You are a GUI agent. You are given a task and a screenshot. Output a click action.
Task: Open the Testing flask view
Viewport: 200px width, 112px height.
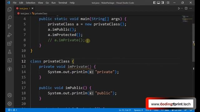10,52
